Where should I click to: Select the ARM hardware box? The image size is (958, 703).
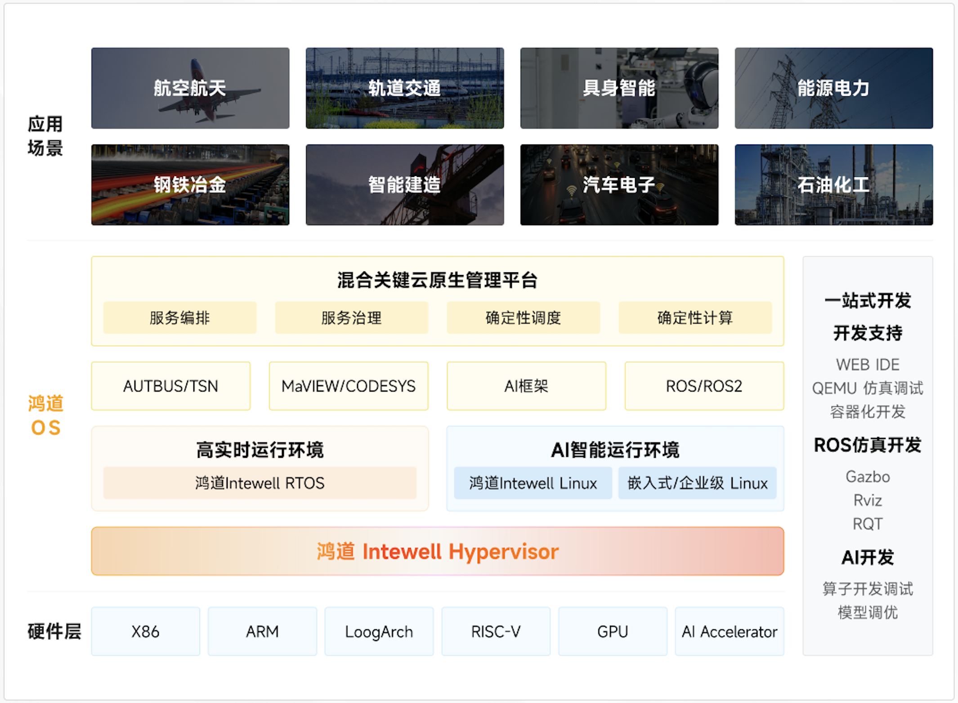[262, 631]
